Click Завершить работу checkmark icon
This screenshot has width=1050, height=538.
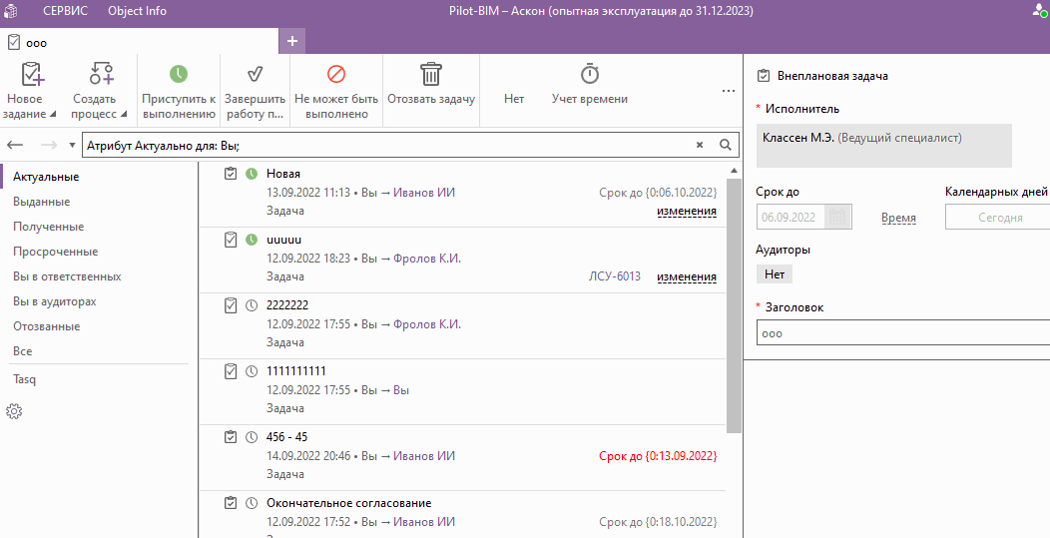(255, 75)
